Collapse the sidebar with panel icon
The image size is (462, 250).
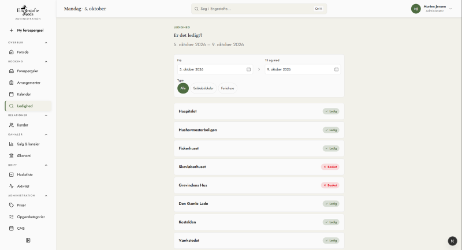28,240
